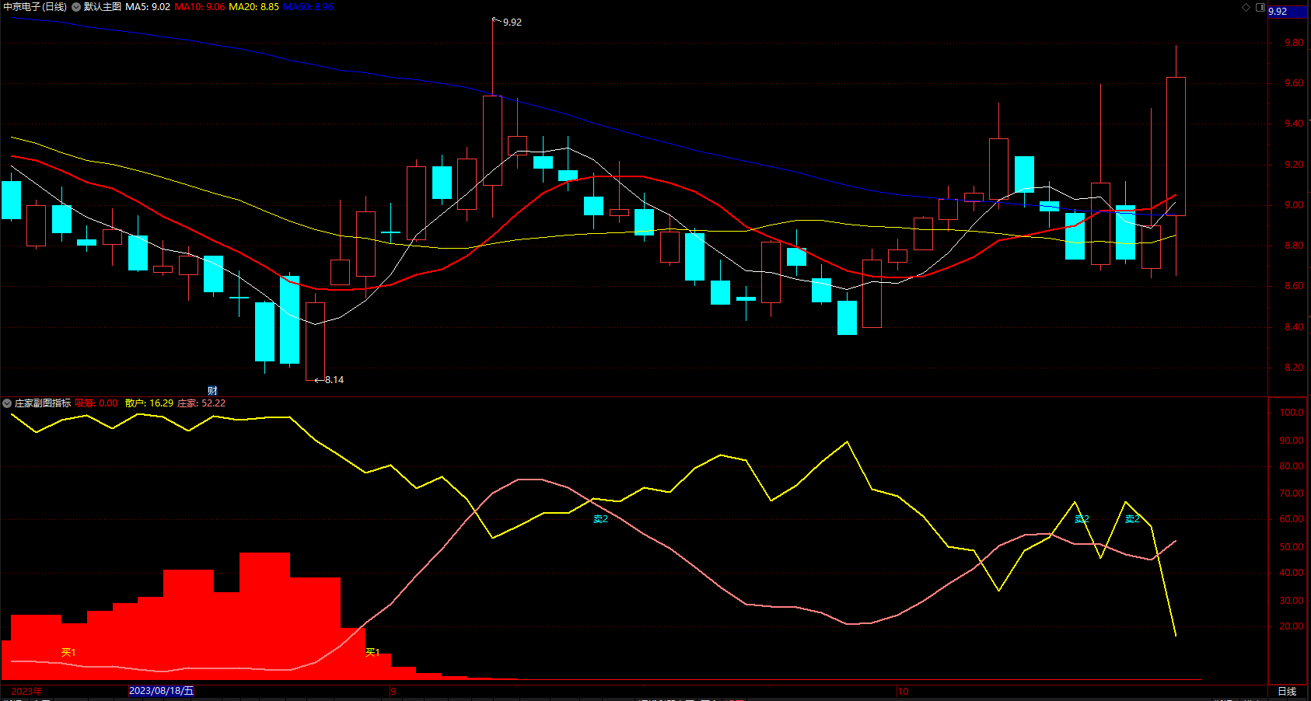Click the first 买1 signal label
The height and width of the screenshot is (701, 1311).
68,652
